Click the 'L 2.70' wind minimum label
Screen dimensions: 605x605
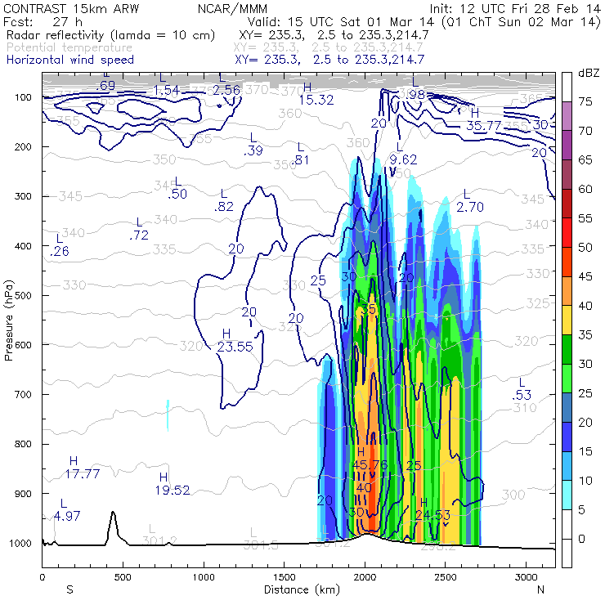470,200
